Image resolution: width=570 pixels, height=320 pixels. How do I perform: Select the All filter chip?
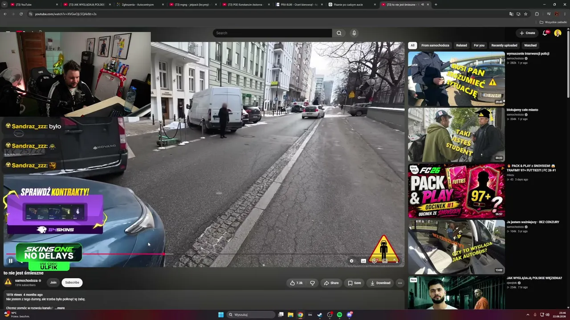[x=412, y=45]
